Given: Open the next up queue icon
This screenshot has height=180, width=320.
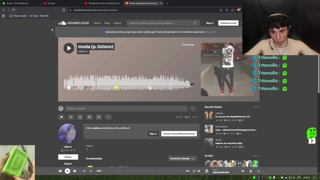Looking at the screenshot, I should tap(258, 171).
